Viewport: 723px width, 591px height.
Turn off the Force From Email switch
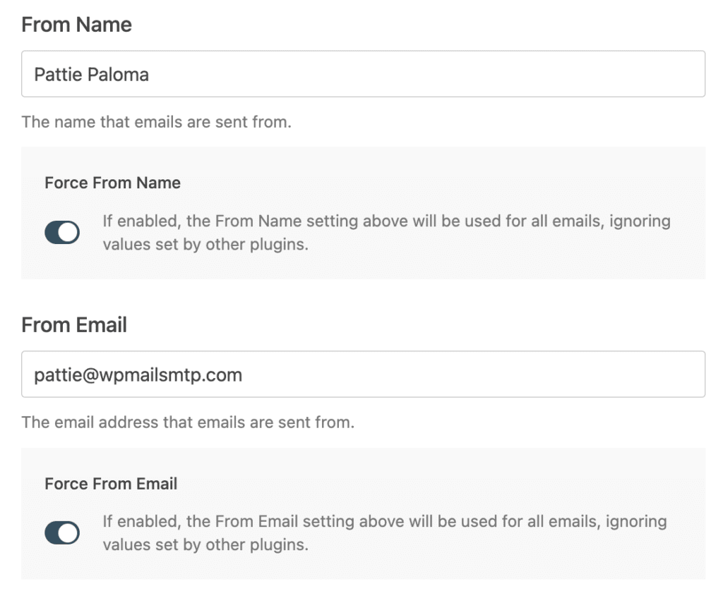click(x=62, y=532)
